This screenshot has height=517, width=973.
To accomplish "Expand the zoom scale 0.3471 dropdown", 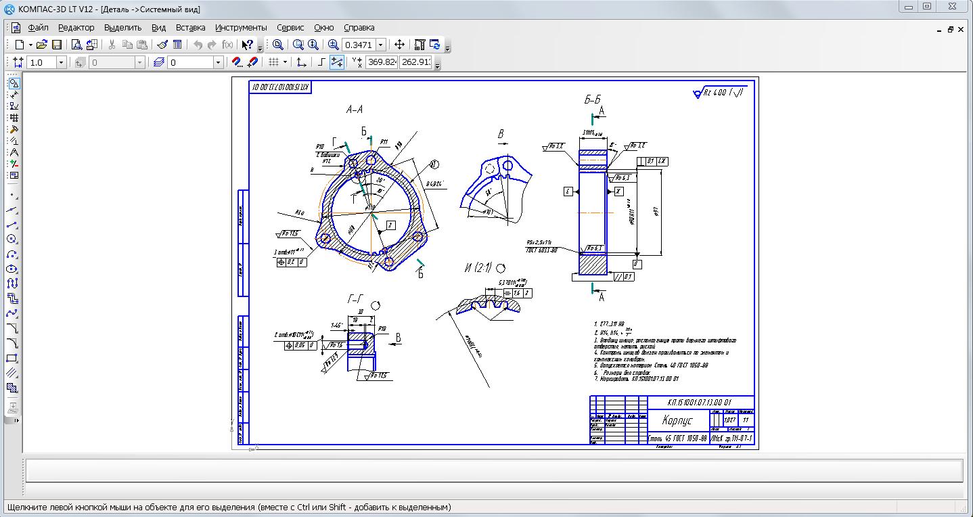I will tap(381, 45).
